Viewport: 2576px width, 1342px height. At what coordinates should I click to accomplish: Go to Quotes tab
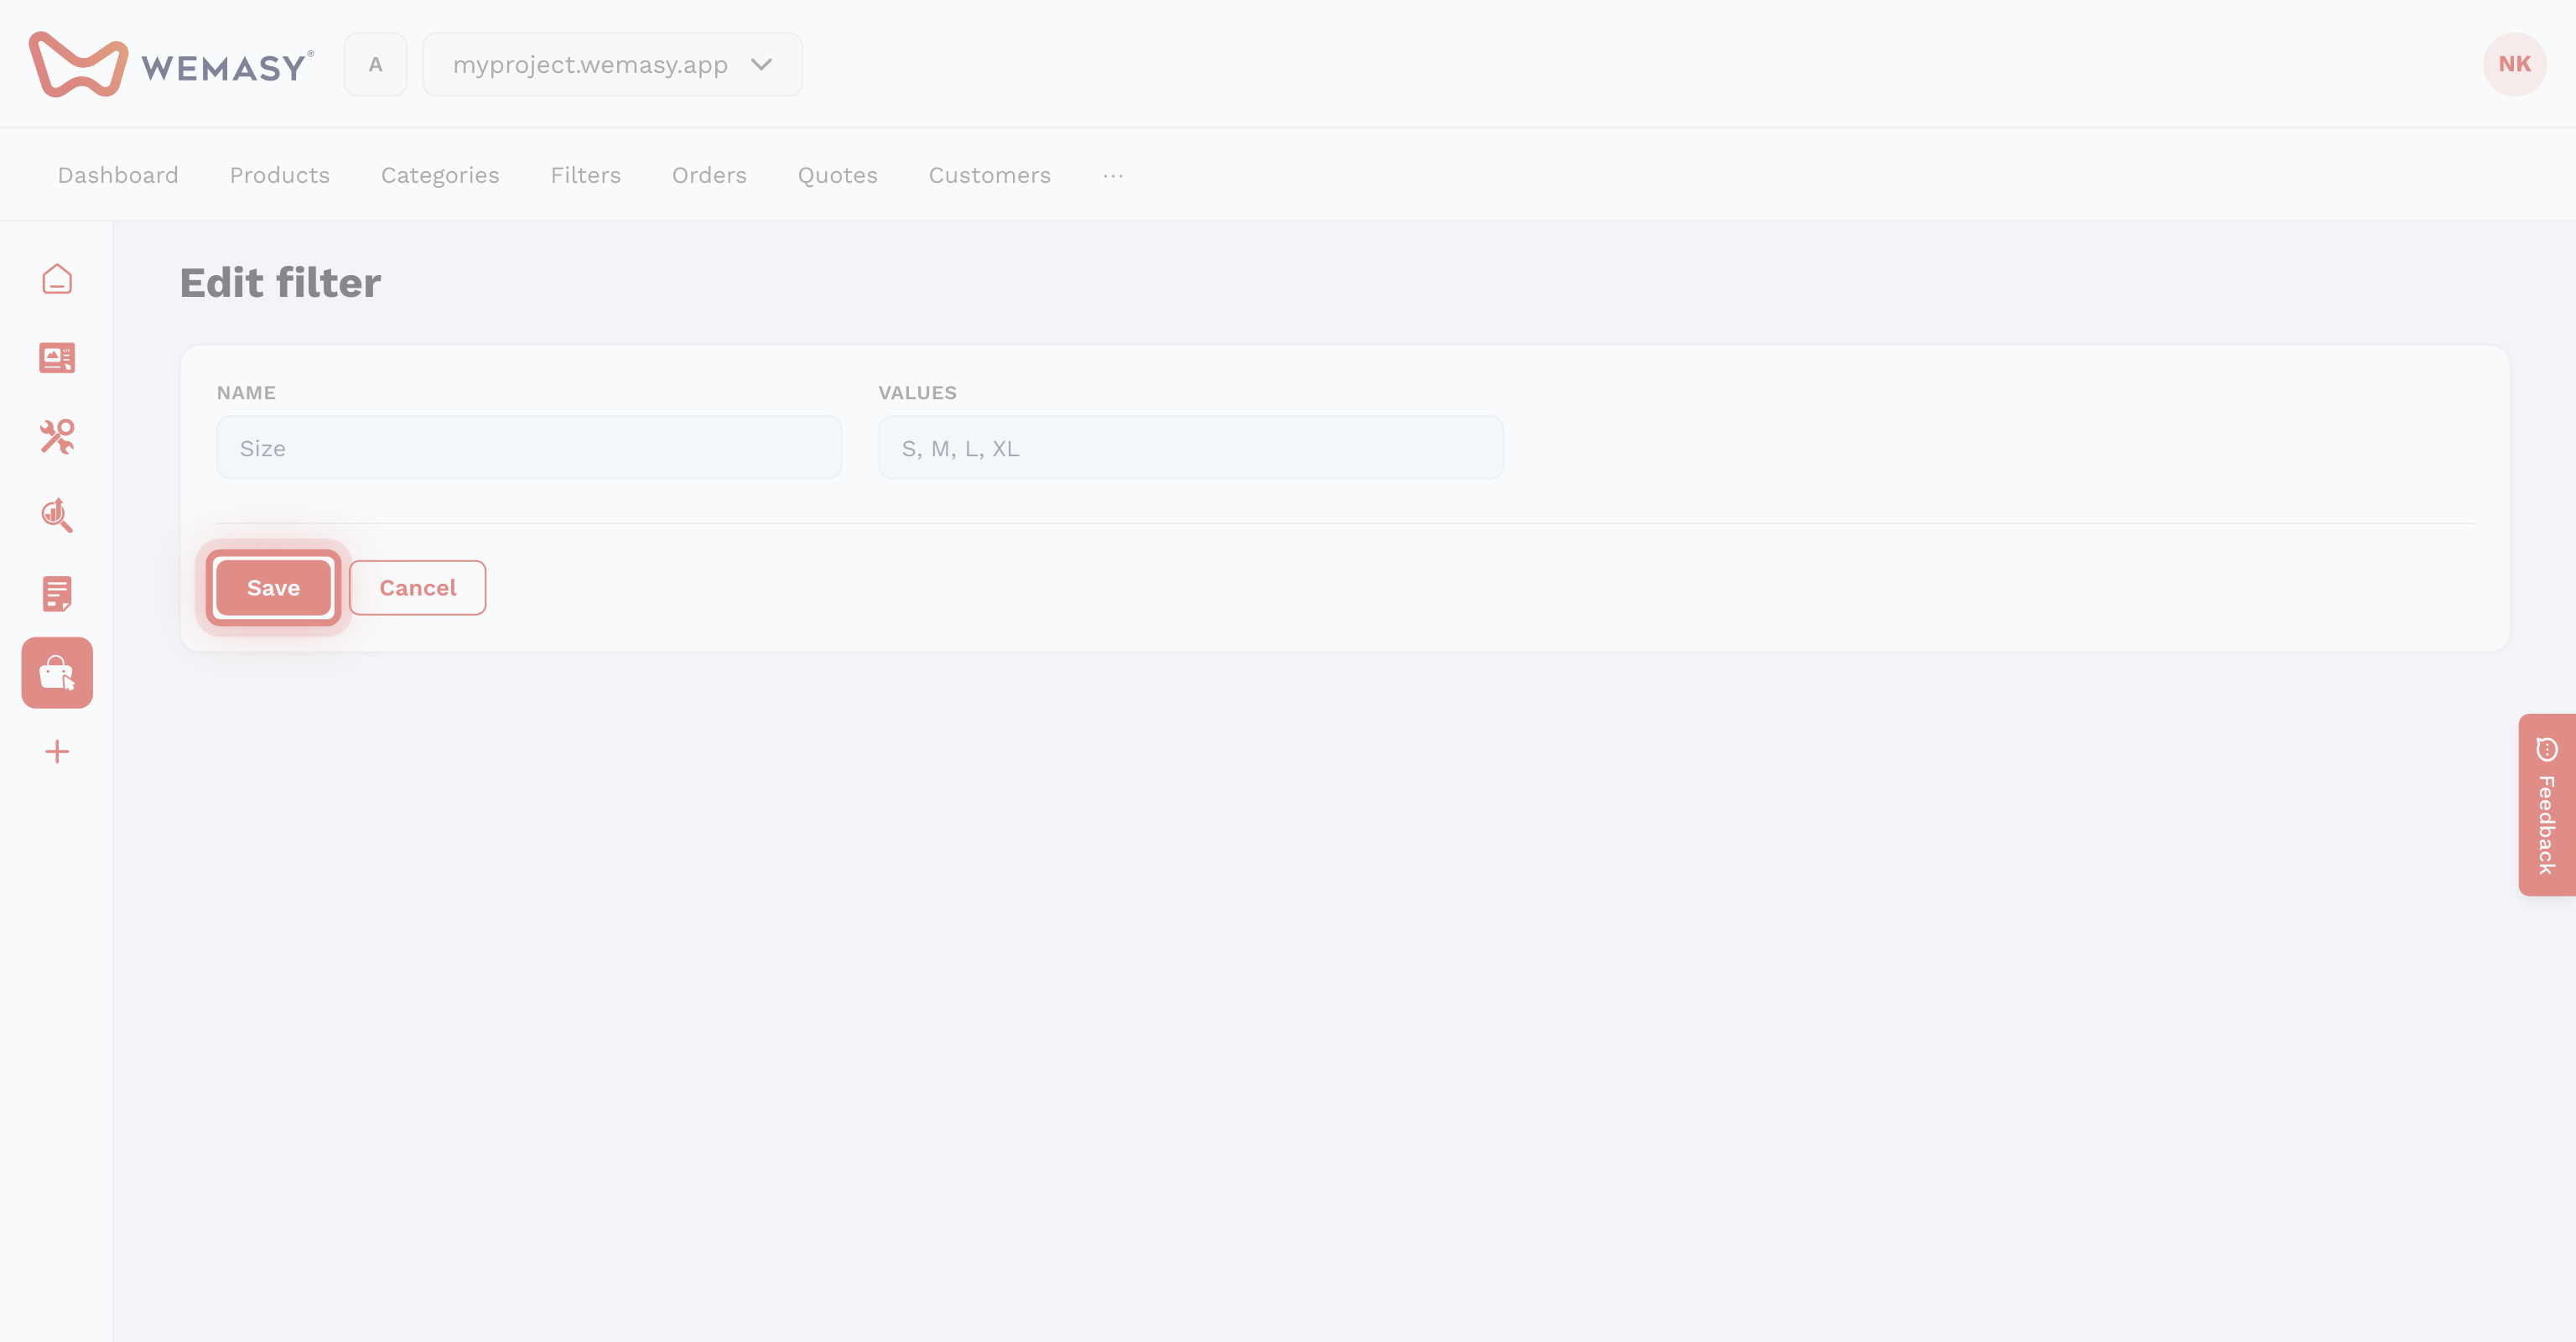click(x=838, y=175)
